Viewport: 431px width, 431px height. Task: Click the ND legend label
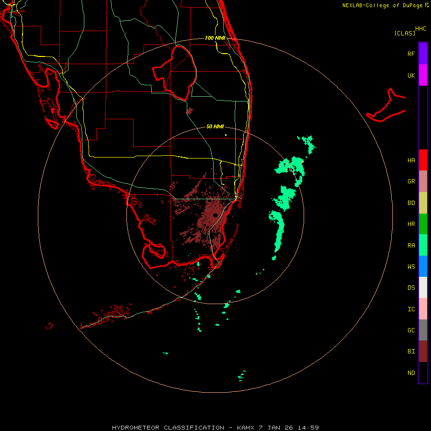[x=411, y=373]
